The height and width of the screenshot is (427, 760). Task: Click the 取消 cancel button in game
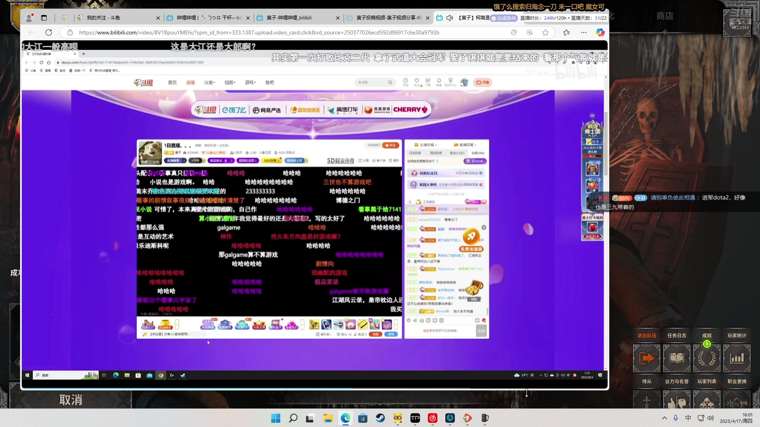pyautogui.click(x=71, y=400)
